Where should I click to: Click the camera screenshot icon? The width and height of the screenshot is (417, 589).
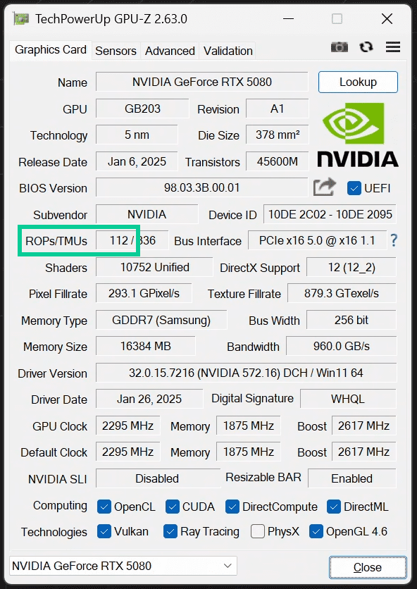pos(339,46)
